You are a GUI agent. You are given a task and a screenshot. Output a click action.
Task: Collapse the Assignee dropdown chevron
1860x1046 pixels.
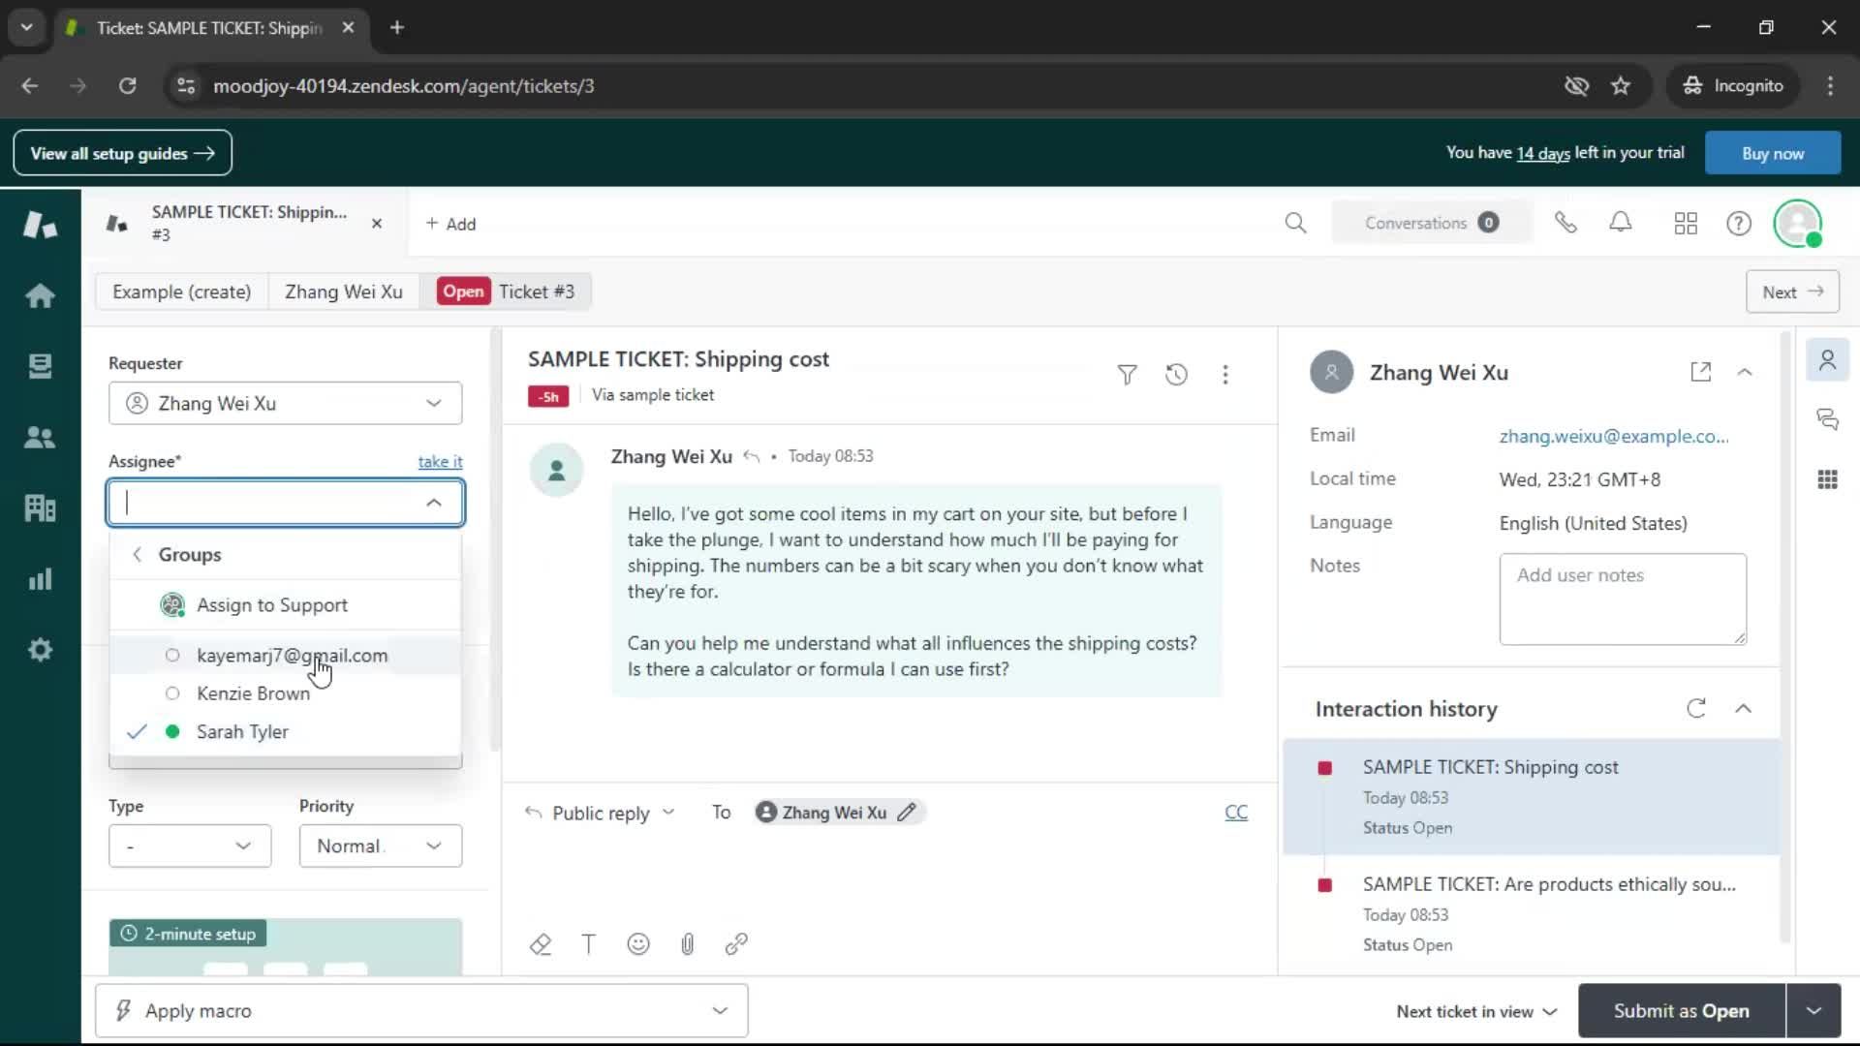[434, 503]
